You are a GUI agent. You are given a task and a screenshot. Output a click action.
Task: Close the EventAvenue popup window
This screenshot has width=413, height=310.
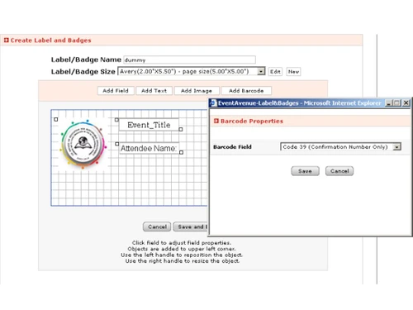[x=406, y=103]
